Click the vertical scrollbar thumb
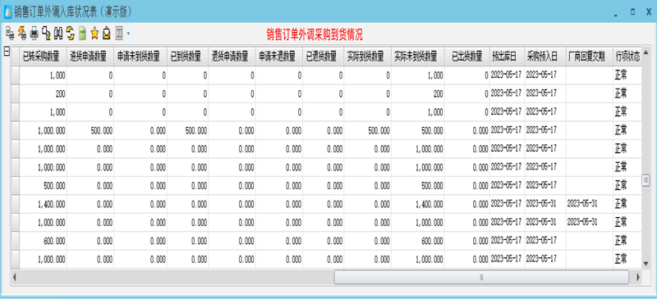Image resolution: width=657 pixels, height=299 pixels. coord(646,181)
